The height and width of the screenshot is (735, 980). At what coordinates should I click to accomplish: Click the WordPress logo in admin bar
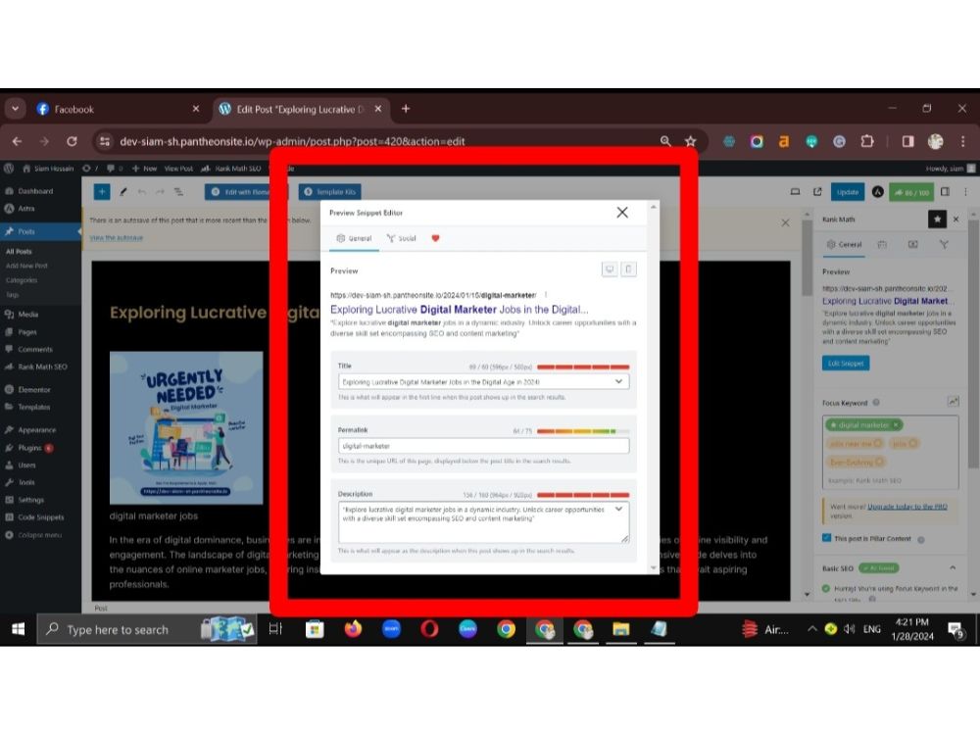[x=9, y=169]
